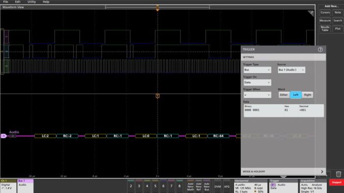Open the Acquisition settings badge
The height and width of the screenshot is (193, 344).
click(313, 186)
